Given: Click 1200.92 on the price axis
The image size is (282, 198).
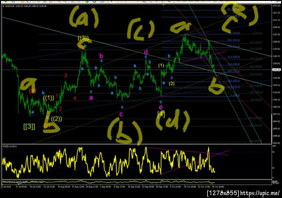Looking at the screenshot, I should point(277,27).
